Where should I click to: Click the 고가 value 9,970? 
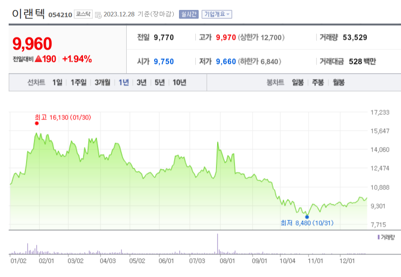[x=226, y=38]
